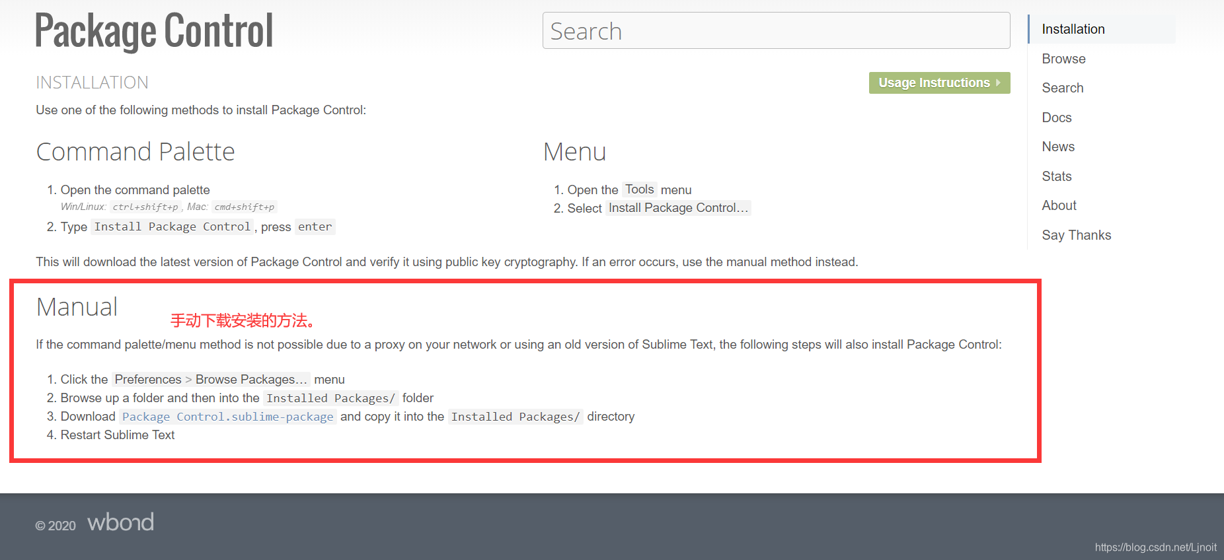Click the 'ctrl+shift+p' shortcut text
Image resolution: width=1224 pixels, height=560 pixels.
point(145,207)
